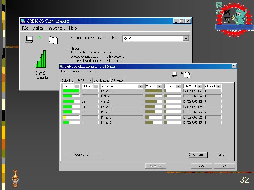Click the ECA access point name cell
Viewport: 254px width, 190px height.
click(122, 96)
